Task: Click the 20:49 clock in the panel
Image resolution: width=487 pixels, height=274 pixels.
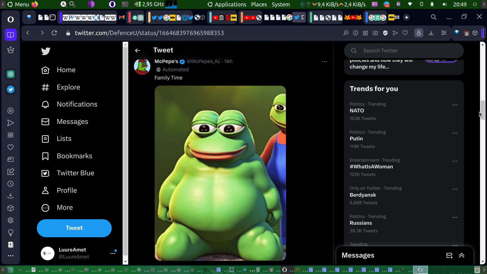Action: pos(460,4)
